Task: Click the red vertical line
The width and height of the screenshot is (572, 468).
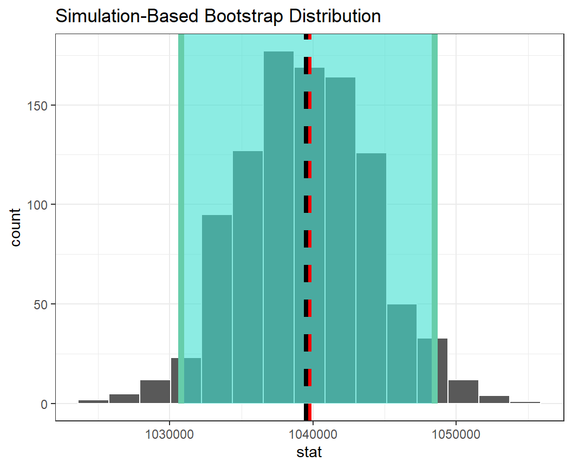Action: 310,217
